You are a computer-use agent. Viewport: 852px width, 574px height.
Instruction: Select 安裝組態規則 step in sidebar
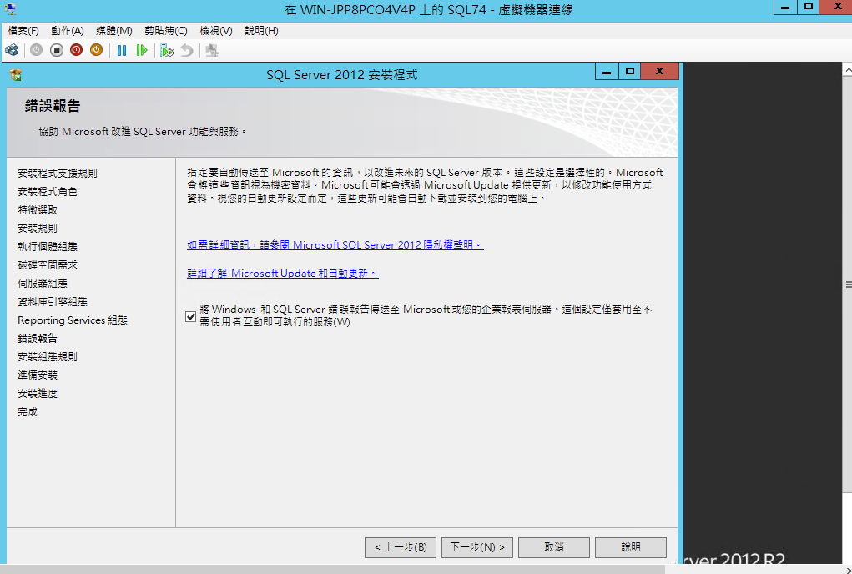tap(48, 357)
